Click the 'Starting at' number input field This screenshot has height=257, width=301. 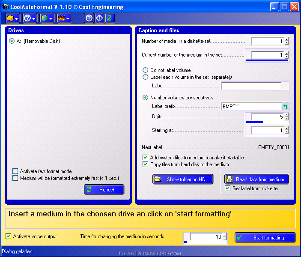(268, 130)
